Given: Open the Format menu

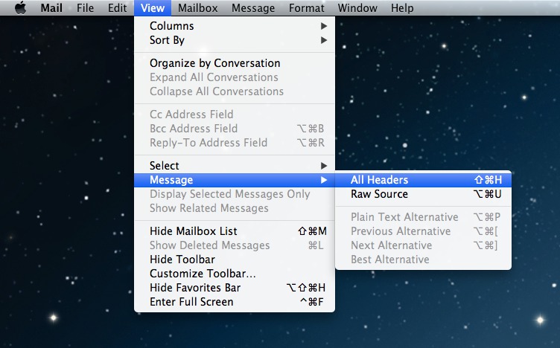Looking at the screenshot, I should coord(306,7).
